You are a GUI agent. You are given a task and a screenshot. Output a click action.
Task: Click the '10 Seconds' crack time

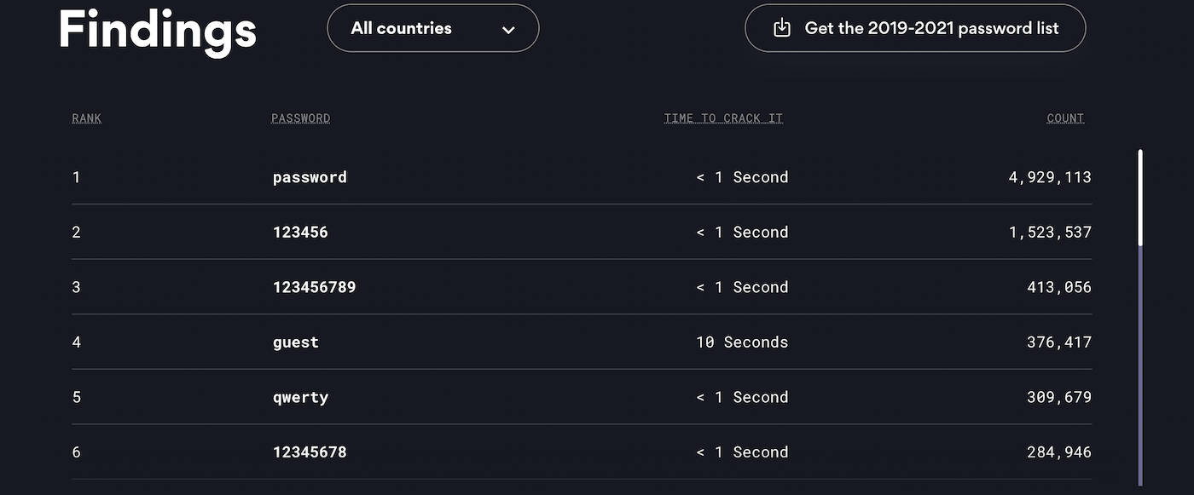click(x=742, y=342)
